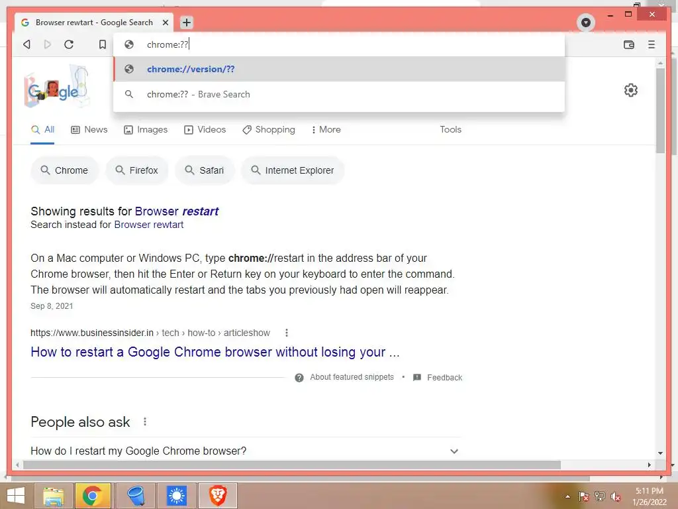
Task: Open the search Tools option
Action: point(450,129)
